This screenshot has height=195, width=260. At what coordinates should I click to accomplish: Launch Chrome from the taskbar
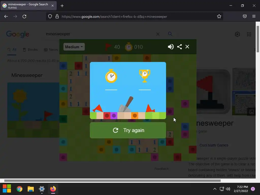[x=19, y=189]
